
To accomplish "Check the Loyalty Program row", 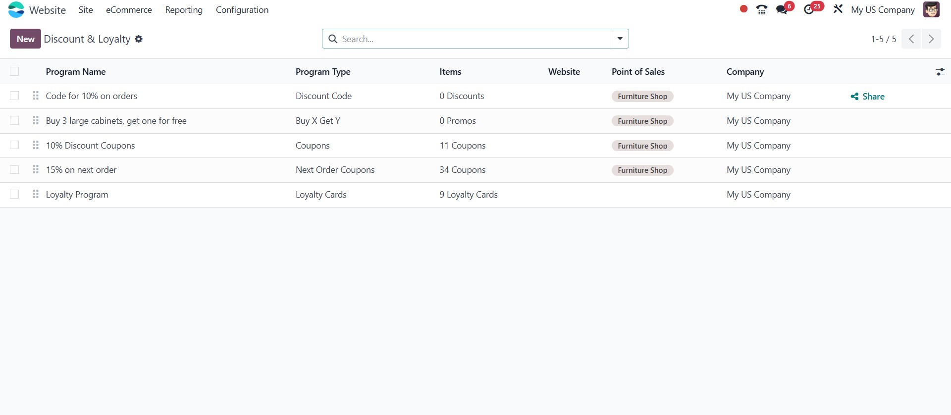I will [x=14, y=194].
